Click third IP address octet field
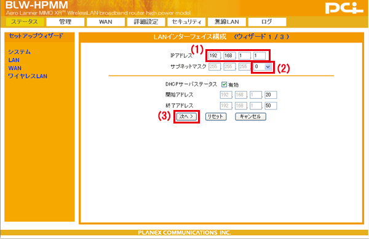The width and height of the screenshot is (369, 239). click(x=245, y=56)
